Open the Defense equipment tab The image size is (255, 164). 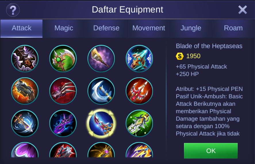(106, 28)
